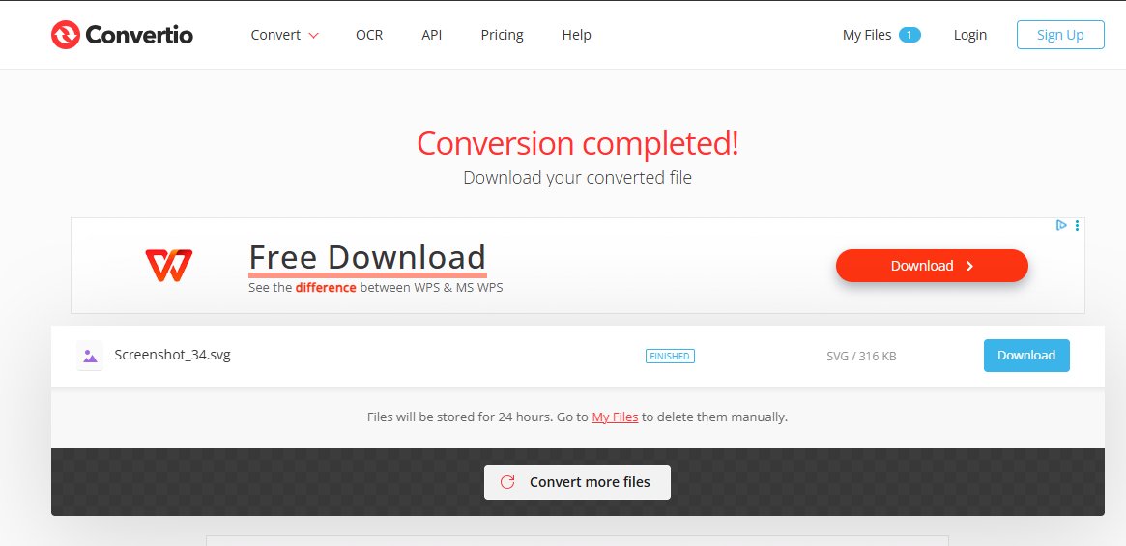
Task: Open the AdChoices icon on ad
Action: (1061, 225)
